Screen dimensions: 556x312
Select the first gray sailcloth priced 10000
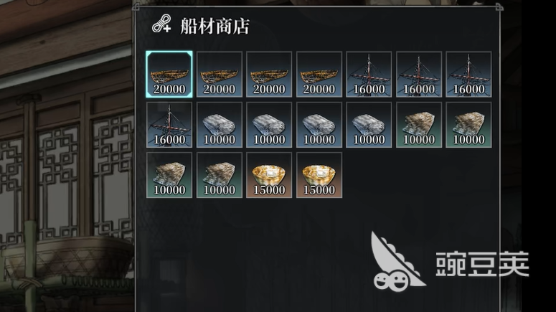[x=219, y=125]
